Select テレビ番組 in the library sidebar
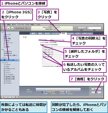Viewport: 108px width, 113px height. pos(7,38)
